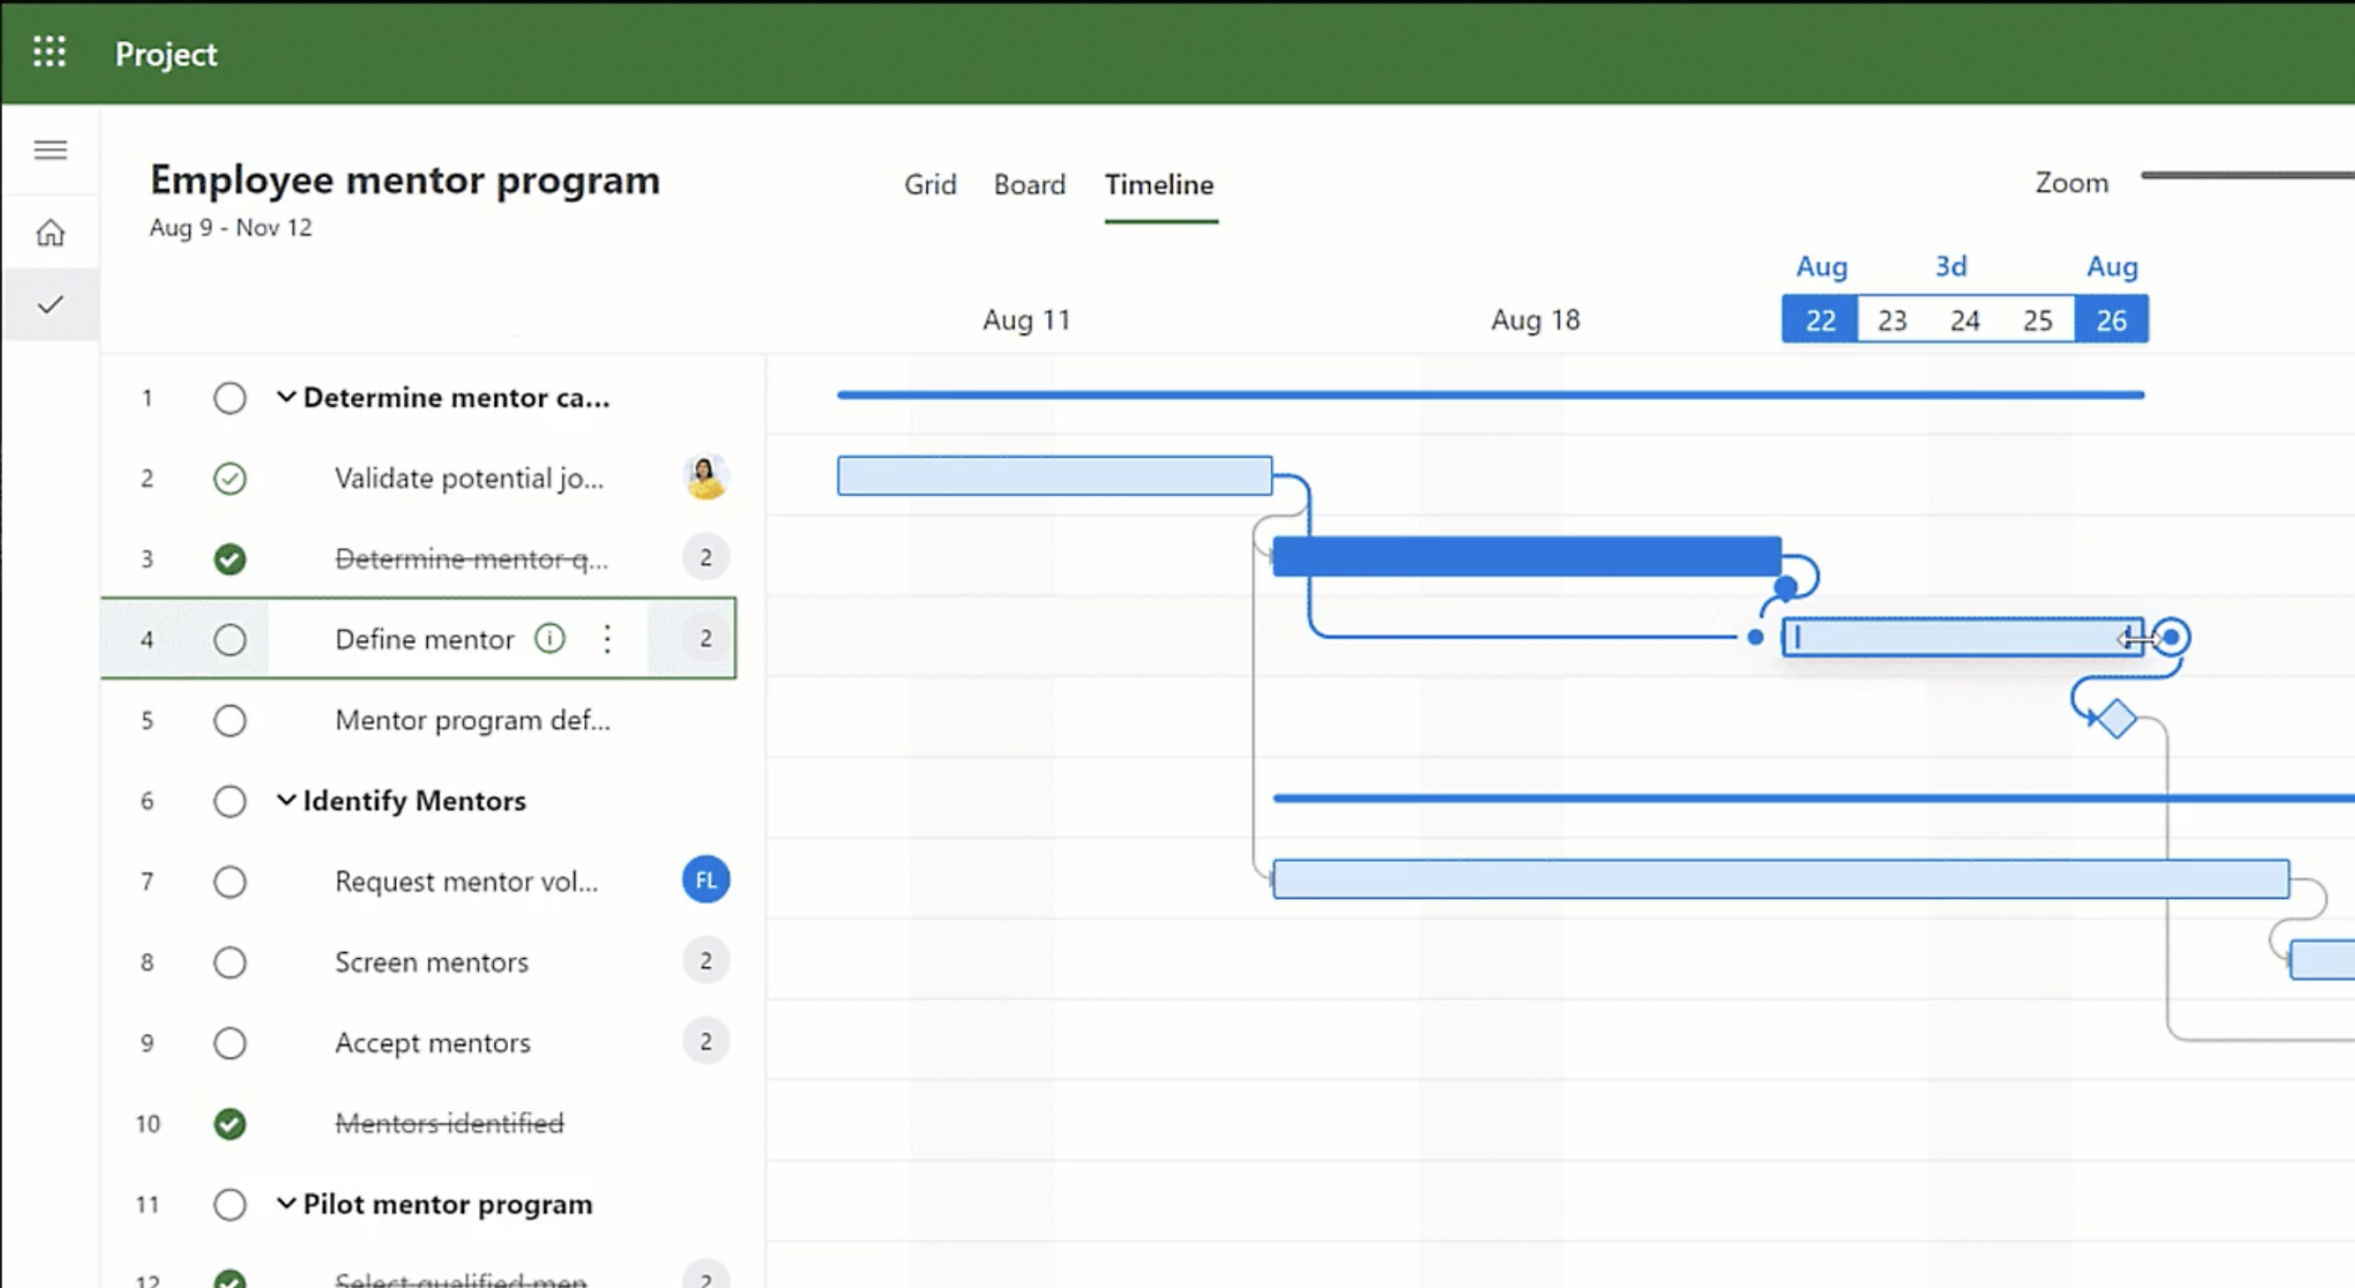
Task: Select the dark blue Determine mentor q bar
Action: [x=1527, y=556]
